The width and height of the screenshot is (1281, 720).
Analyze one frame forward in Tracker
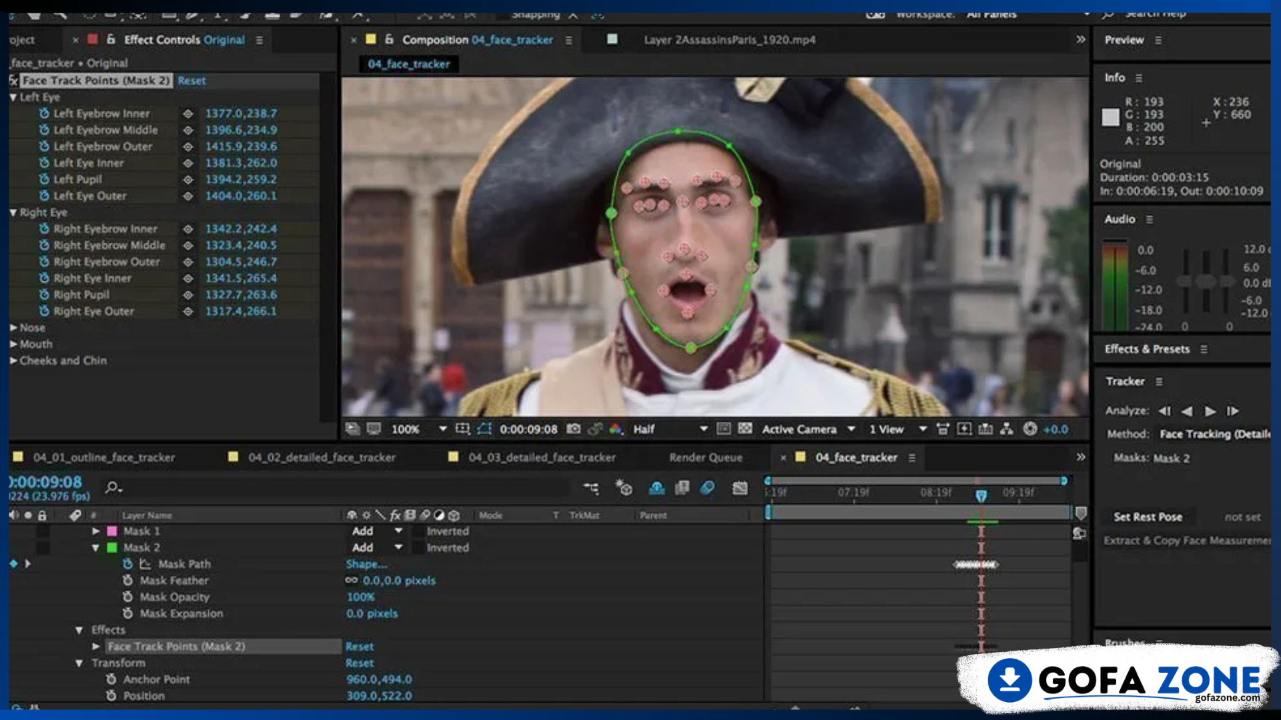(x=1233, y=411)
